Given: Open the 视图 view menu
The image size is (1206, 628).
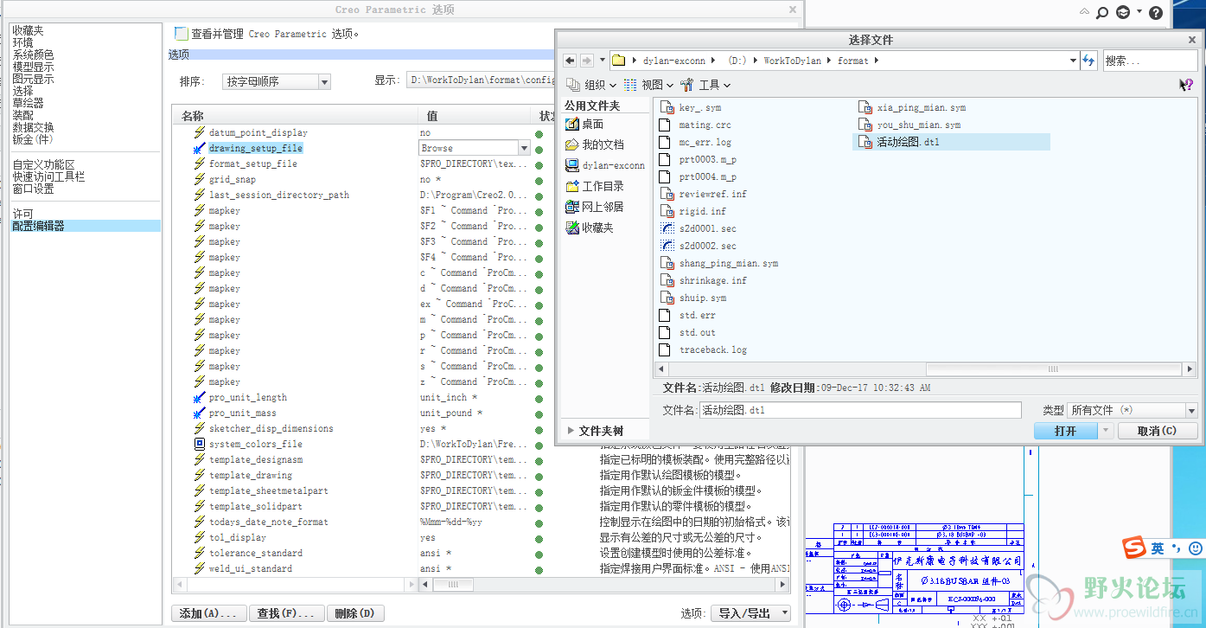Looking at the screenshot, I should (x=648, y=85).
